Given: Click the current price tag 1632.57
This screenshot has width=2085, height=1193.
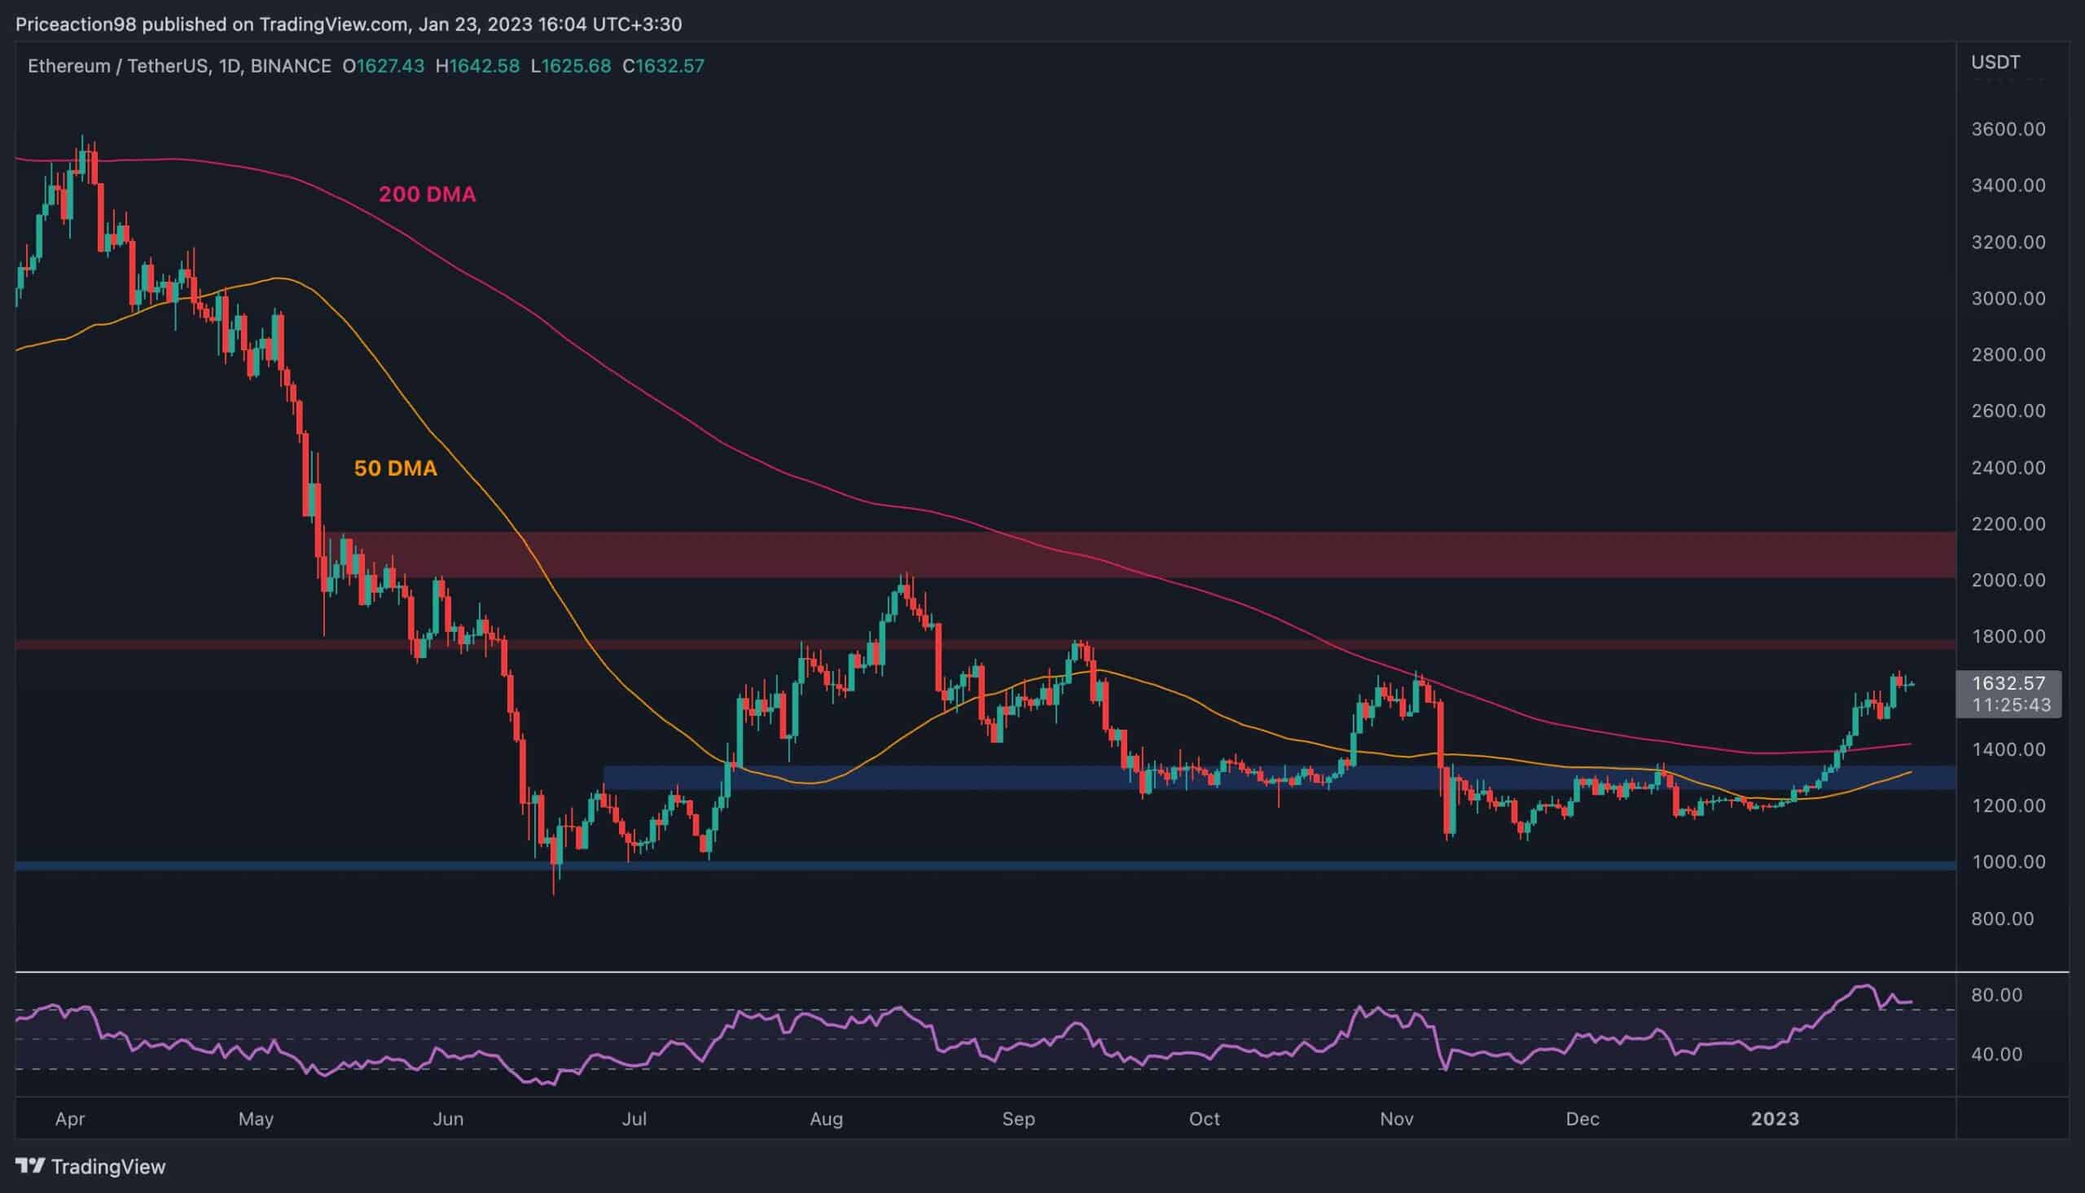Looking at the screenshot, I should click(2008, 683).
